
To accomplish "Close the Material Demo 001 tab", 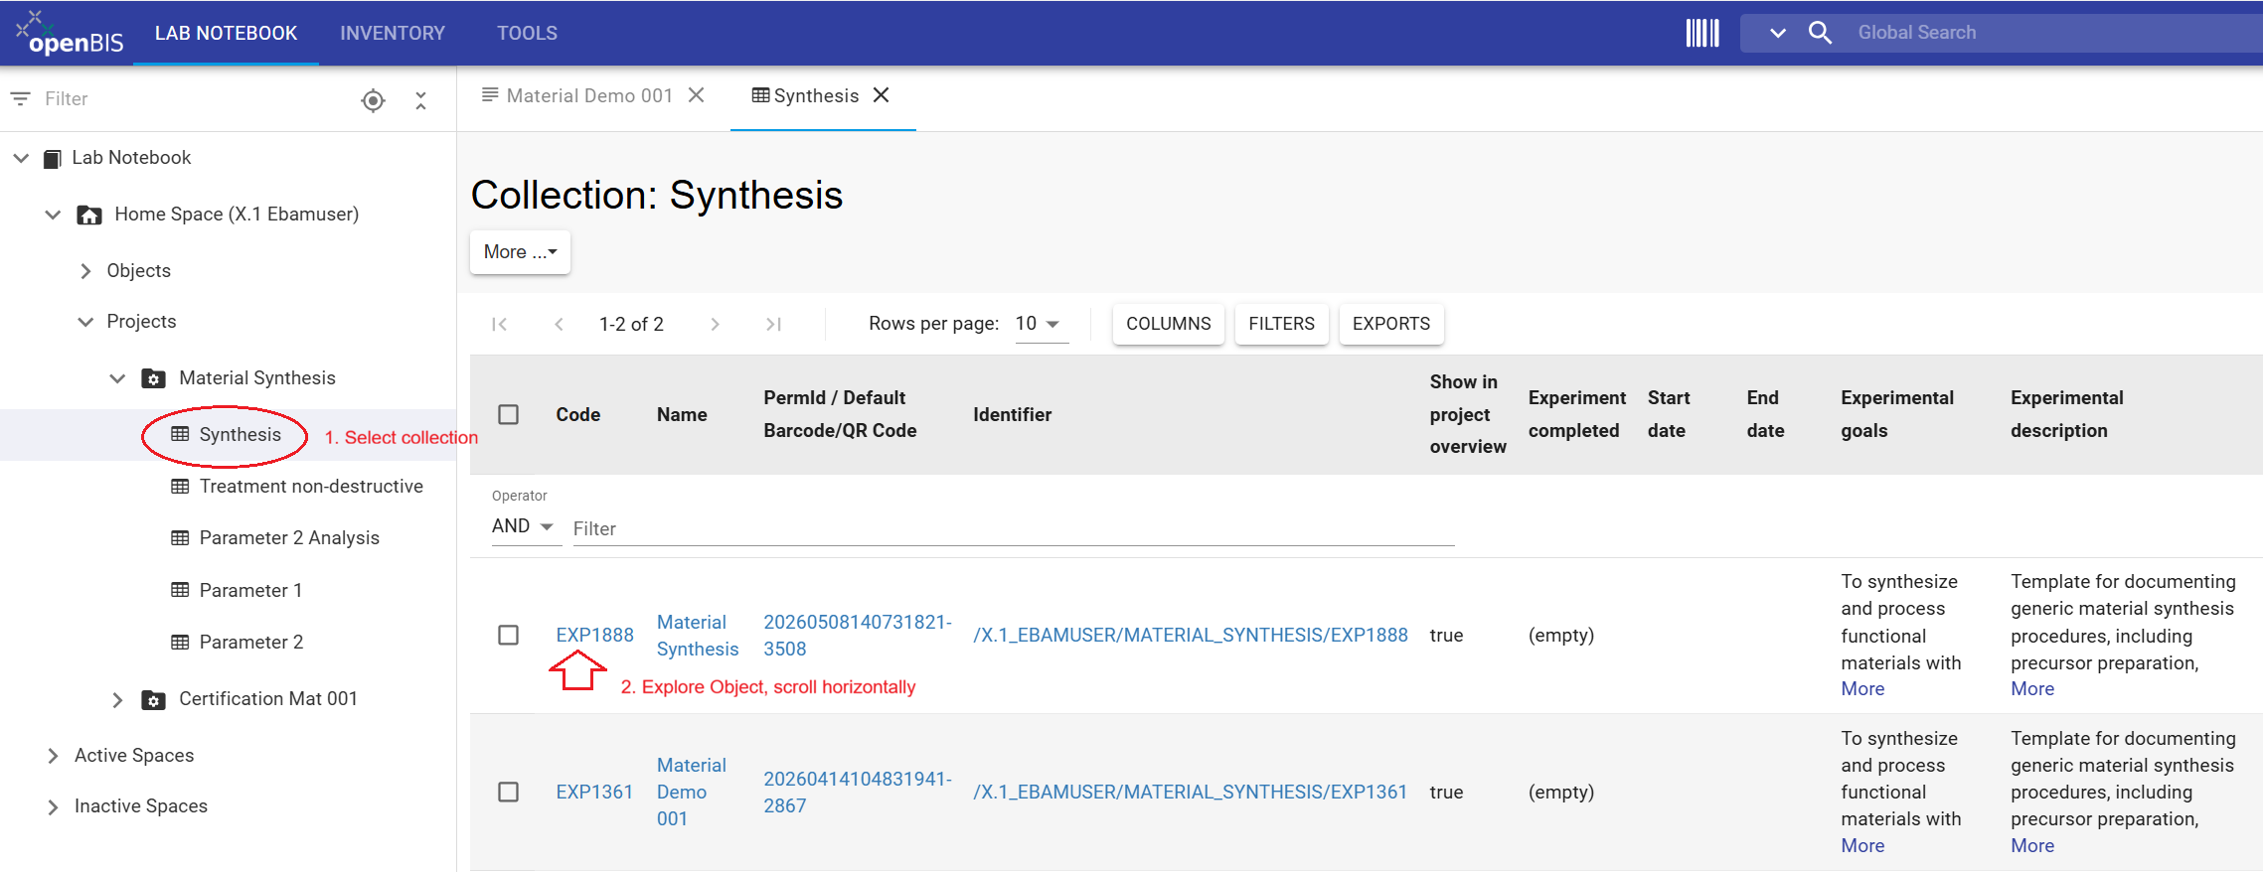I will (x=697, y=95).
